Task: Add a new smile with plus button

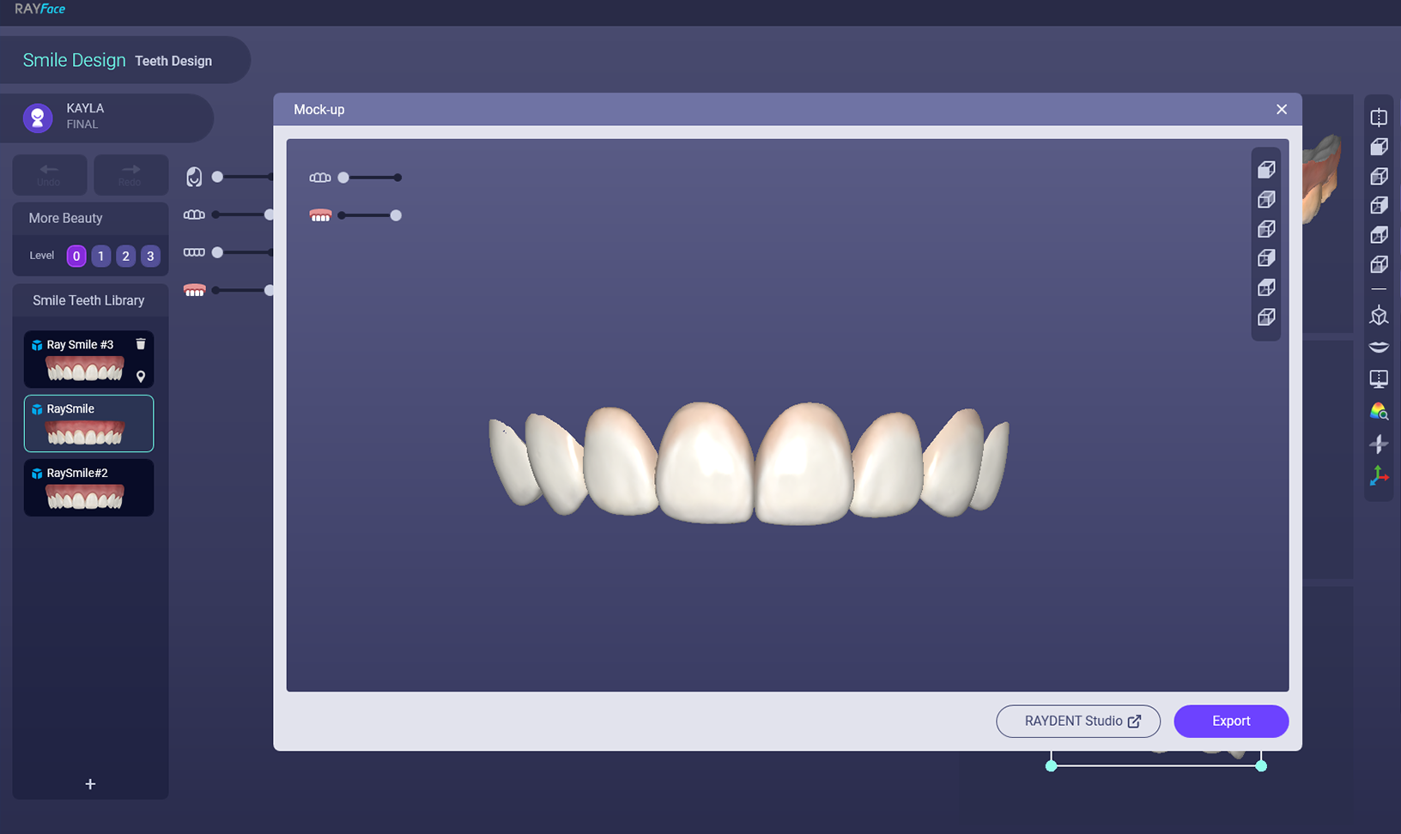Action: point(90,784)
